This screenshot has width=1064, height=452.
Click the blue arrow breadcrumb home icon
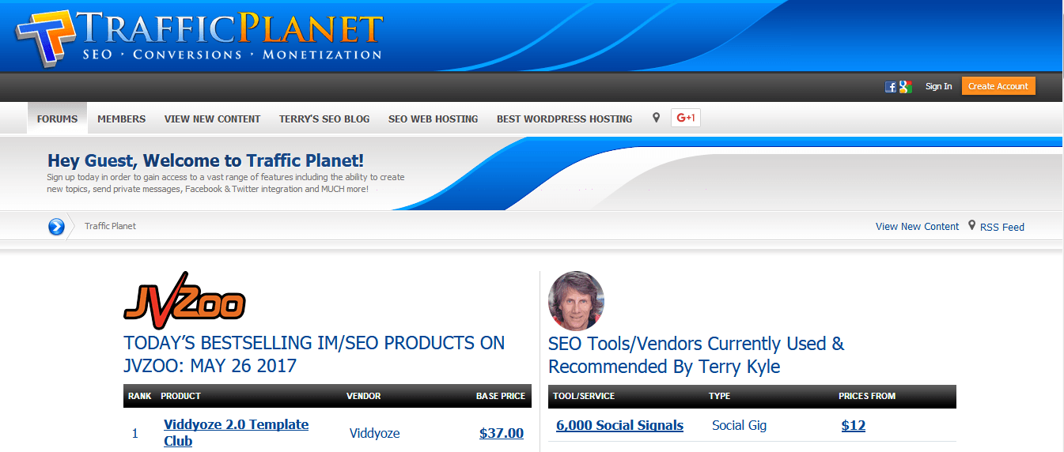click(x=56, y=227)
